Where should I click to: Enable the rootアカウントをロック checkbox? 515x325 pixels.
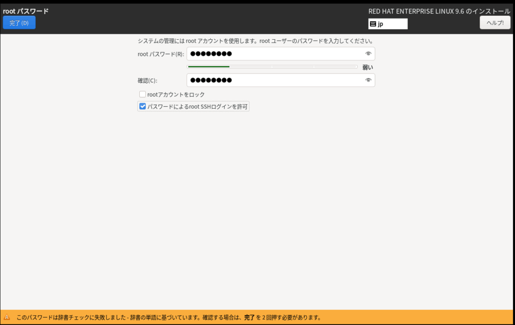tap(143, 94)
